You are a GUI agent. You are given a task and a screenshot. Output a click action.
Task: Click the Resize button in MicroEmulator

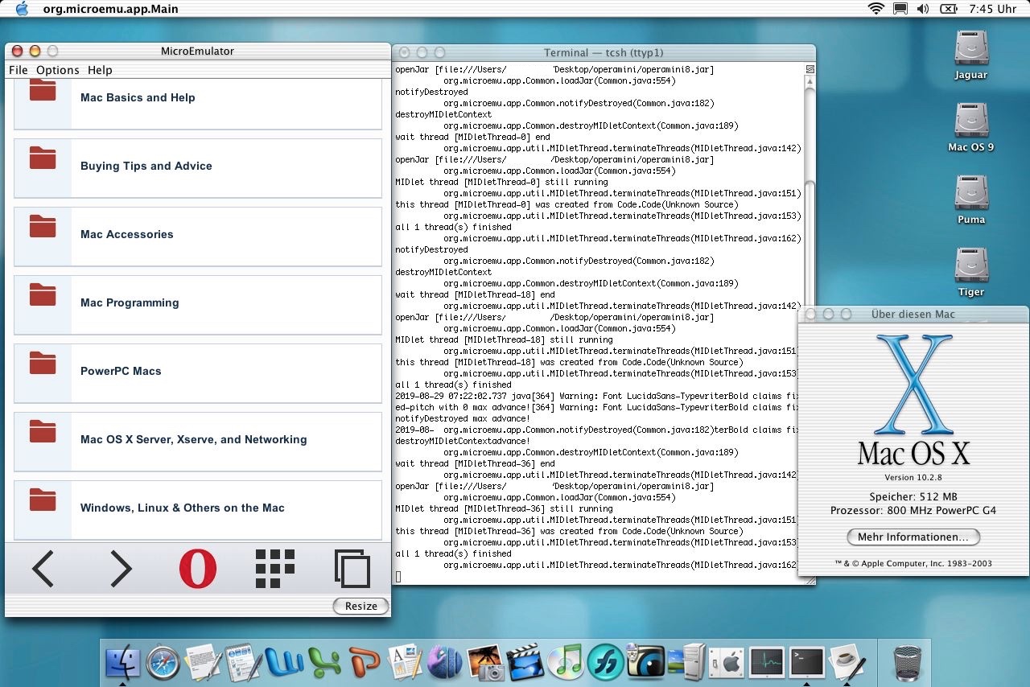point(361,606)
